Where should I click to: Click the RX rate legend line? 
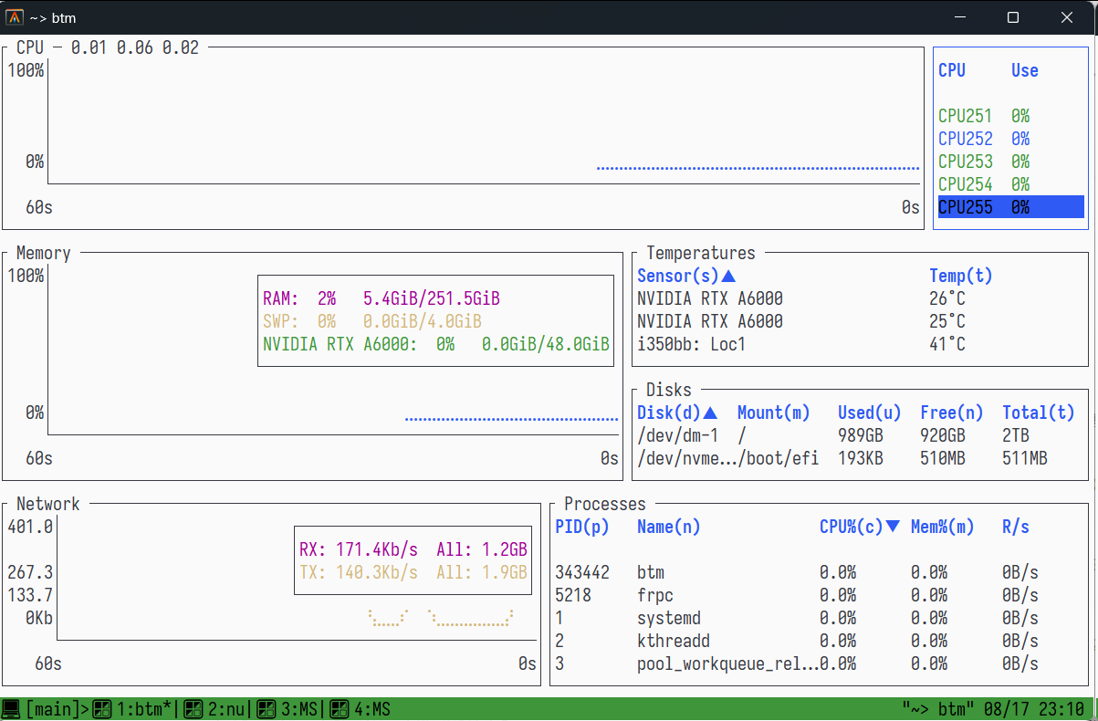(413, 549)
